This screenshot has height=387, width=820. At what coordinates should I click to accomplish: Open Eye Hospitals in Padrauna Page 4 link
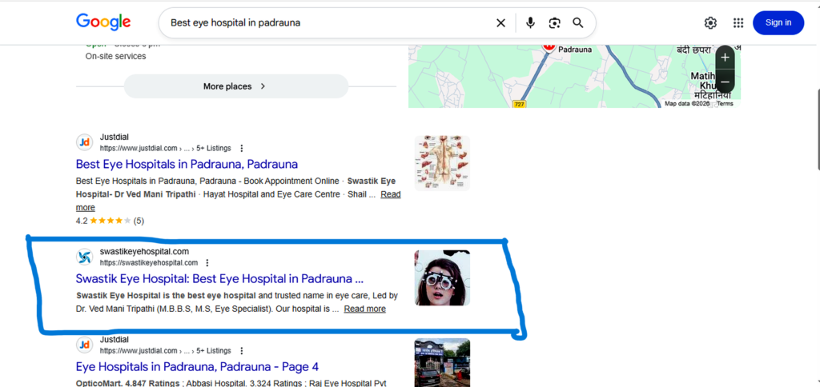click(197, 367)
